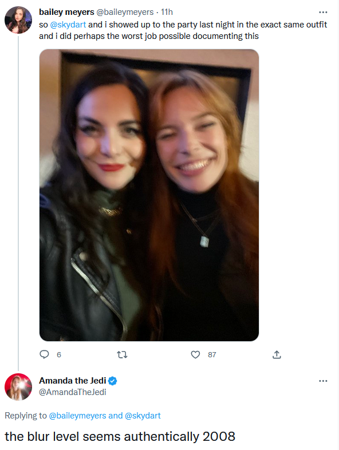The image size is (339, 450).
Task: Open bailey meyers' profile avatar
Action: click(x=18, y=20)
